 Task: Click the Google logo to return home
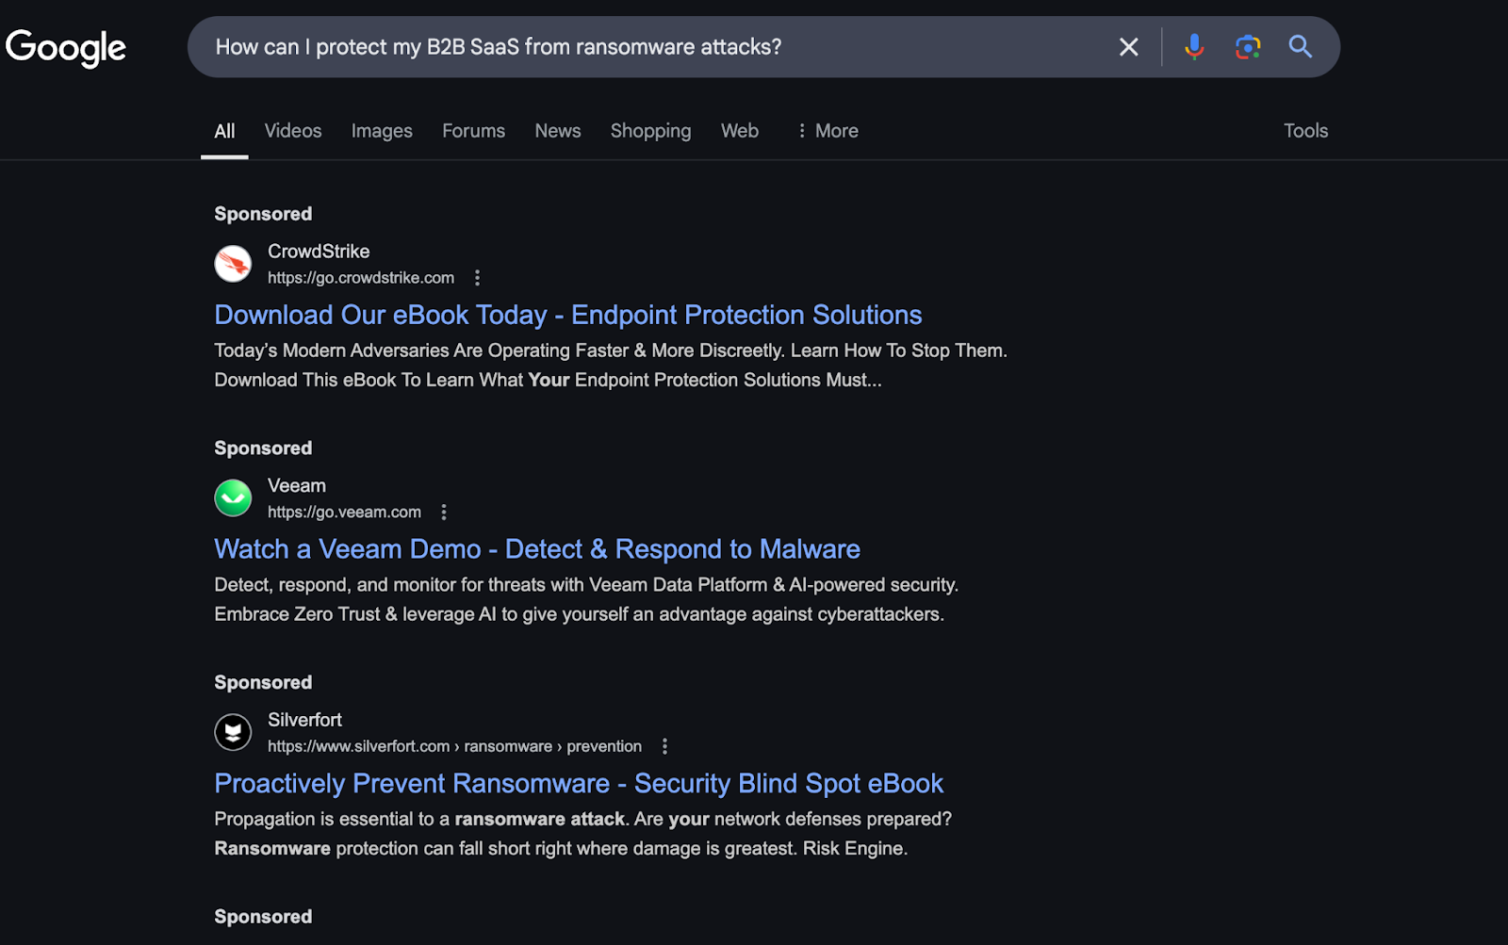(x=65, y=46)
